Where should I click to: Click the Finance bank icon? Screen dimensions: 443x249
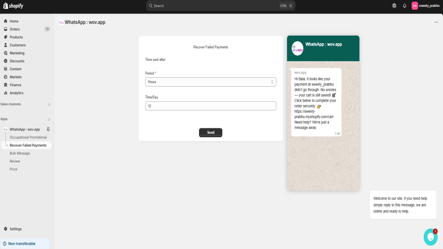tap(6, 85)
